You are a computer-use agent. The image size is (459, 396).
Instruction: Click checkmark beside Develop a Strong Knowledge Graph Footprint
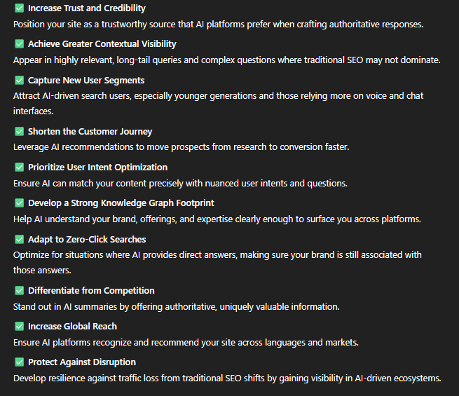click(x=20, y=203)
